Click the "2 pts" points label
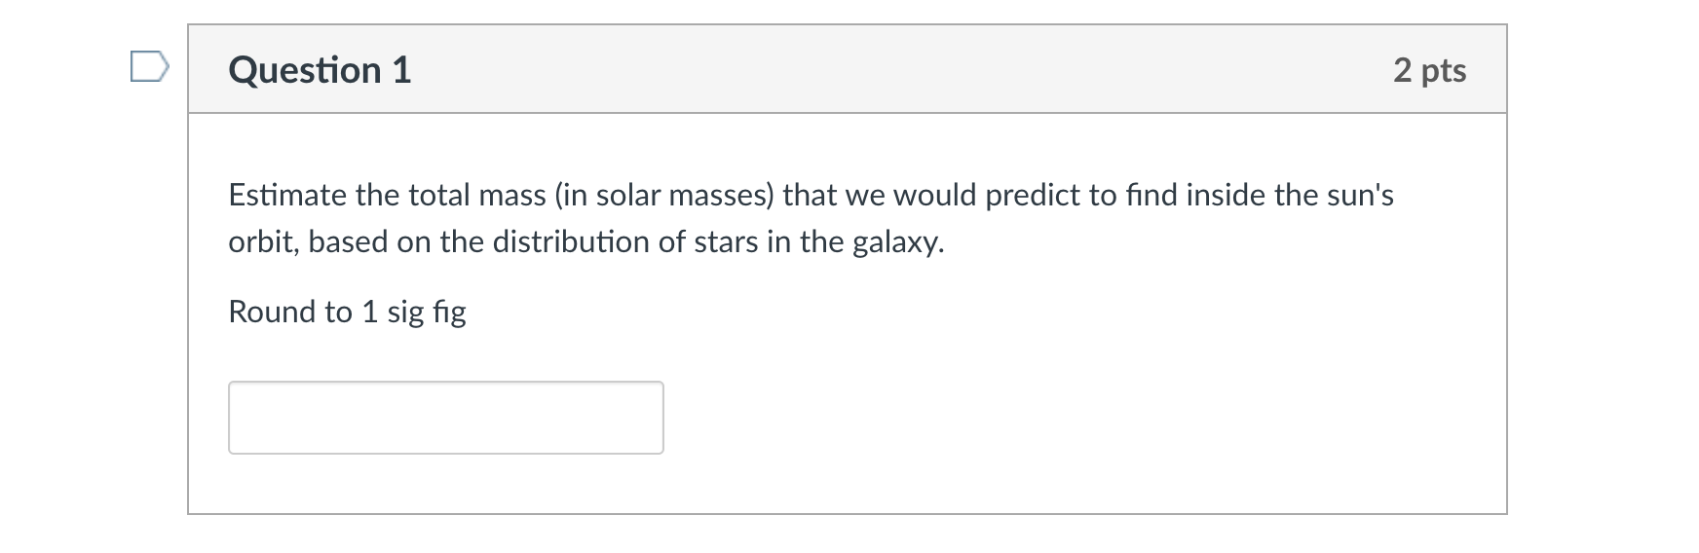1699x553 pixels. 1429,70
